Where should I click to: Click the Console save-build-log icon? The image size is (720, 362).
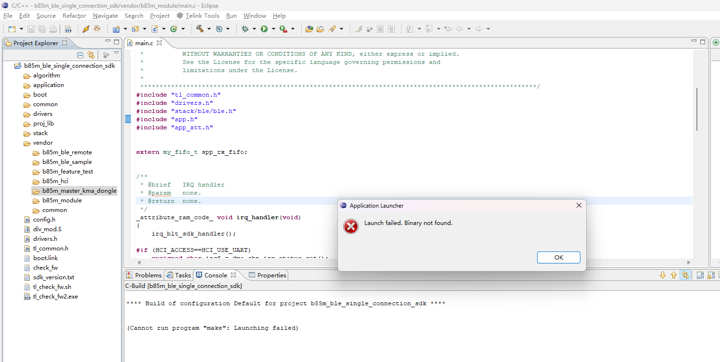click(x=700, y=275)
